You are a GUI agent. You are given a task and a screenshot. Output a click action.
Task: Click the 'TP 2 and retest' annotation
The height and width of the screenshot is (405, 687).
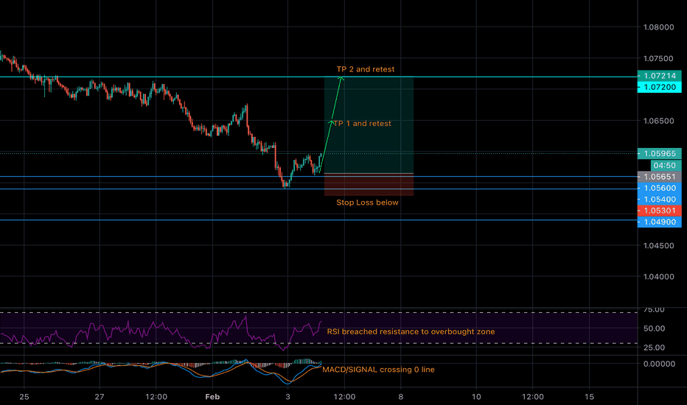[366, 69]
